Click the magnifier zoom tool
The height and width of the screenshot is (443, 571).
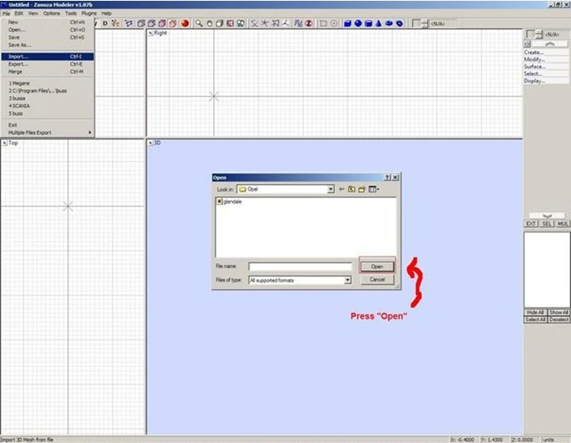pos(199,23)
